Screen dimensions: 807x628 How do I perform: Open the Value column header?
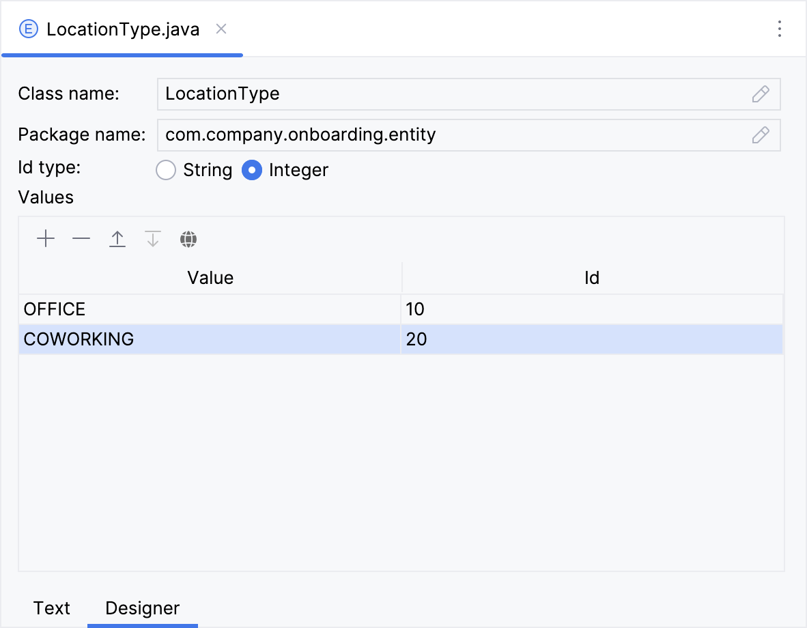(210, 278)
